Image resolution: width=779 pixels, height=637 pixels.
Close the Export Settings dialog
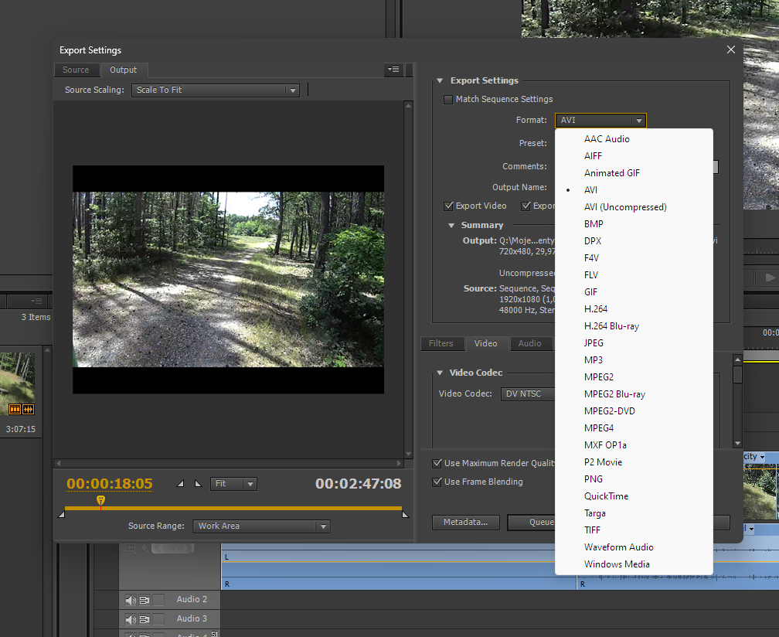coord(731,49)
